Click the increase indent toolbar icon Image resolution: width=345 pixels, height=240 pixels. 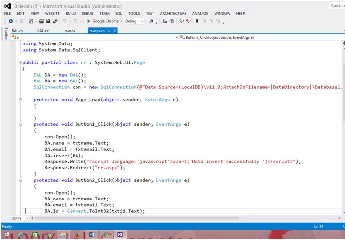[172, 21]
